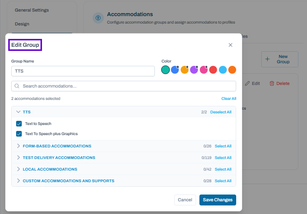This screenshot has height=214, width=307.
Task: Choose the teal color swatch
Action: pos(165,70)
